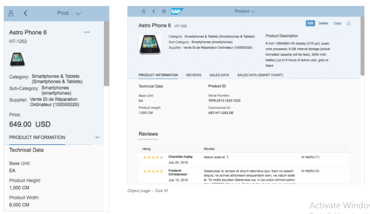
Task: Click reviewer name Frederik Christensen
Action: click(x=178, y=172)
